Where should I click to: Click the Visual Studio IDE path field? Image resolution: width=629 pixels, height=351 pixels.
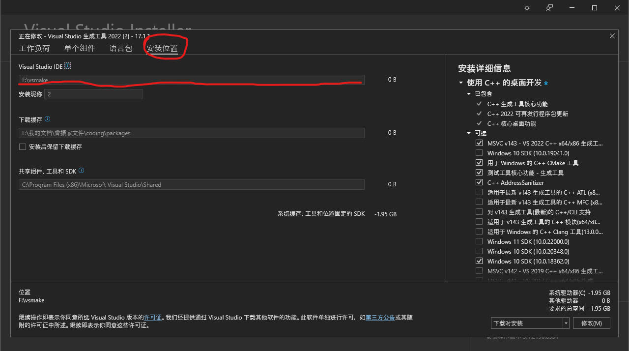(x=192, y=80)
